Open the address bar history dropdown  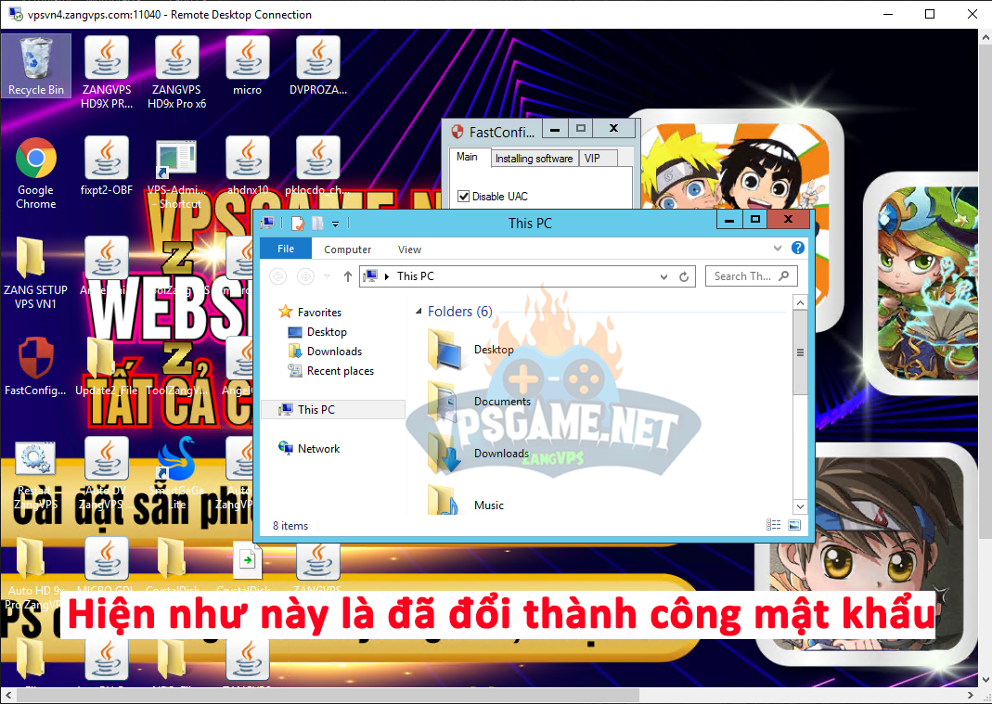pyautogui.click(x=663, y=276)
